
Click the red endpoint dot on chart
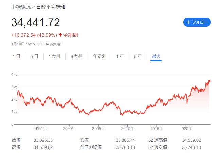point(209,81)
